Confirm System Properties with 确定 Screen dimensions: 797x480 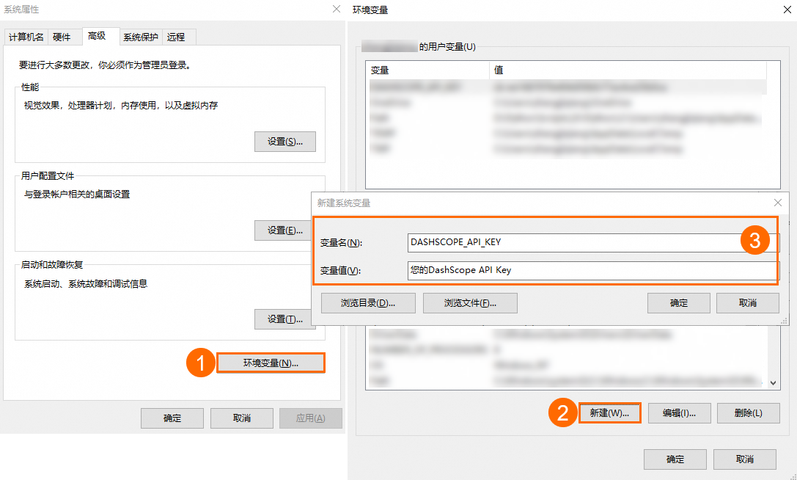[172, 418]
